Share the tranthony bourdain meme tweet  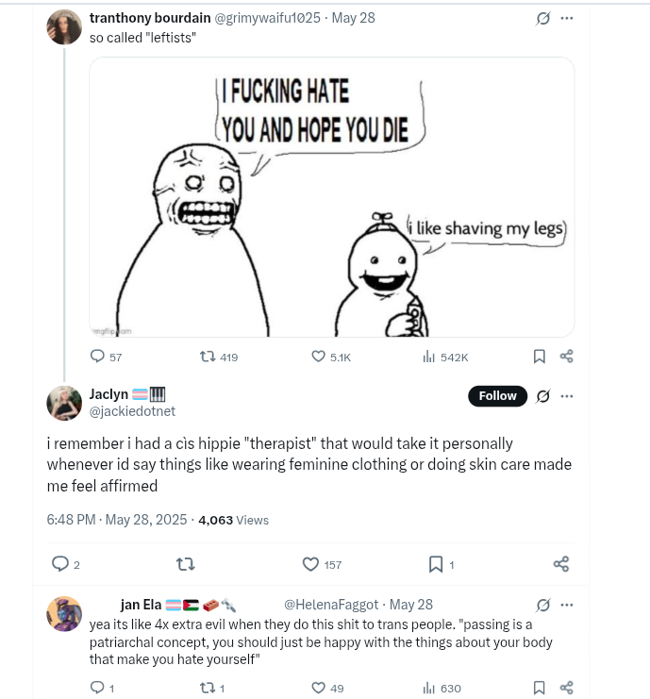tap(566, 357)
